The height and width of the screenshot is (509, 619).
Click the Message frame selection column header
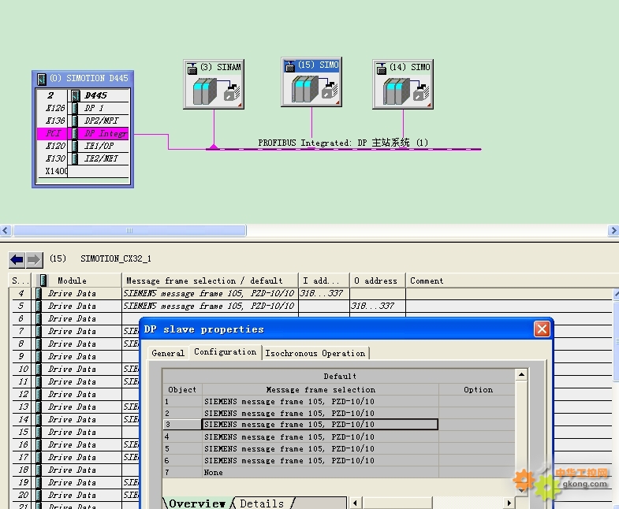pyautogui.click(x=210, y=281)
